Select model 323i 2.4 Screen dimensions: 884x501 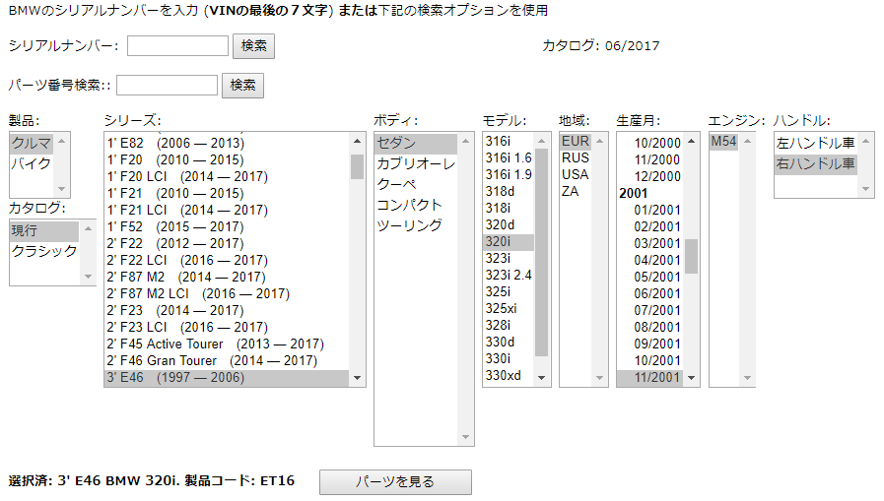click(x=509, y=276)
